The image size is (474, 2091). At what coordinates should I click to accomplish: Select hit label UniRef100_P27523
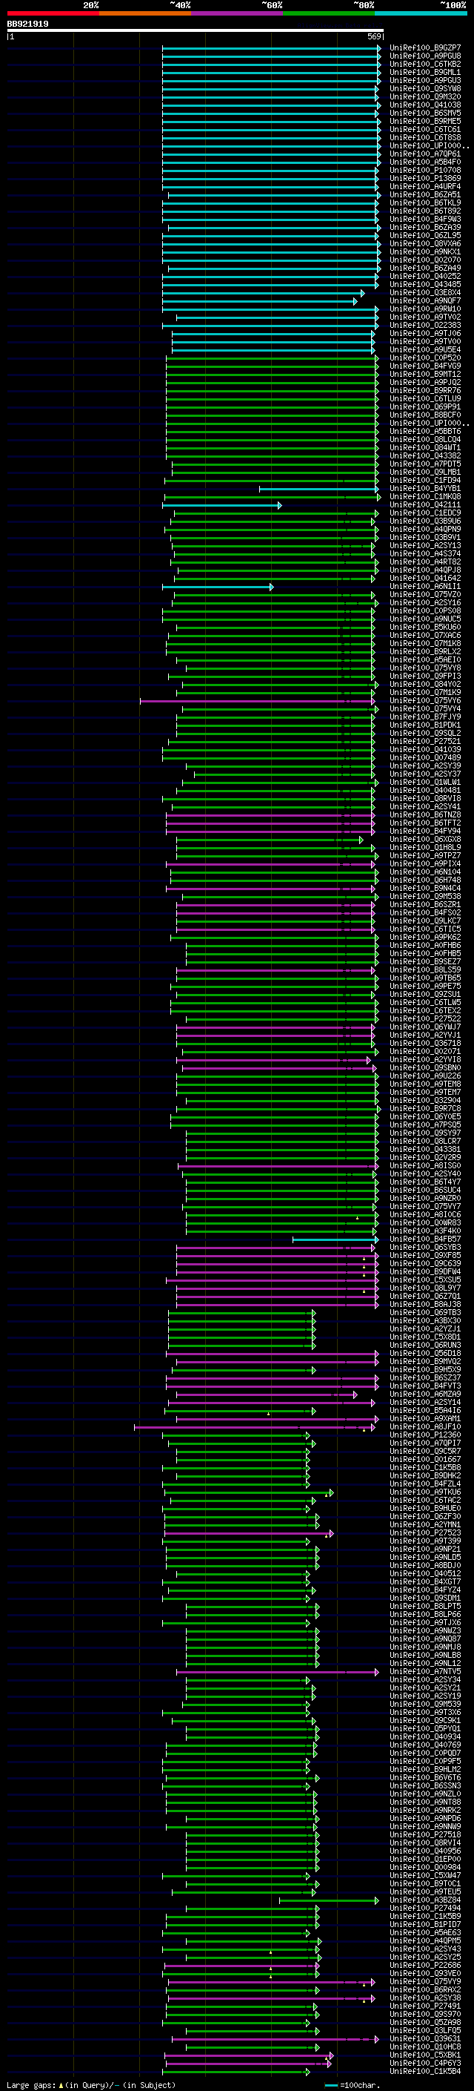tap(425, 1533)
